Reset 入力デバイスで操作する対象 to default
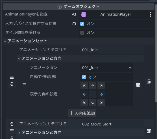Screen dimensions: 157x139 coord(74,24)
